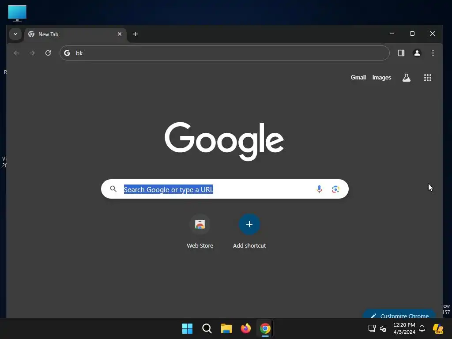This screenshot has height=339, width=452.
Task: Open the Gmail link
Action: [358, 78]
